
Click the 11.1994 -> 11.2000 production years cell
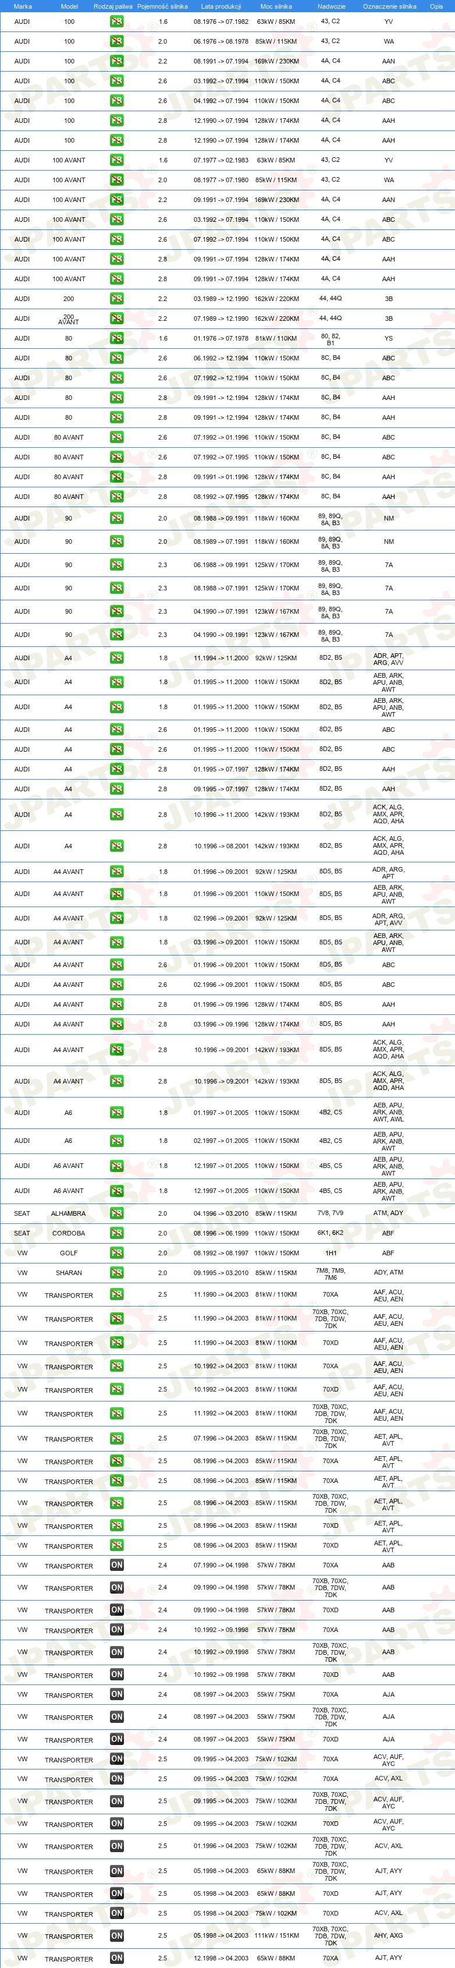(x=221, y=658)
